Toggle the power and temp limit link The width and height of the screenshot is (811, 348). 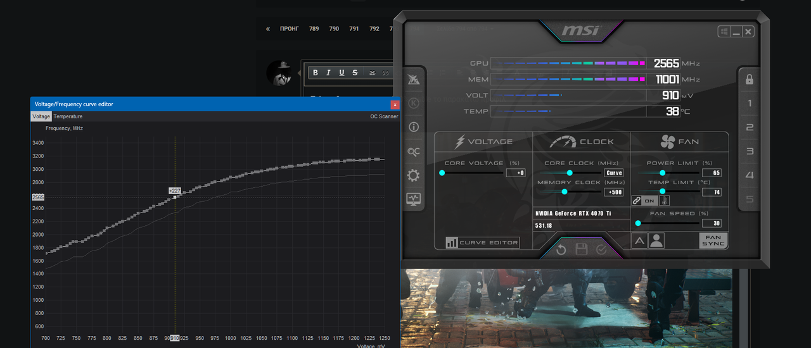click(644, 201)
